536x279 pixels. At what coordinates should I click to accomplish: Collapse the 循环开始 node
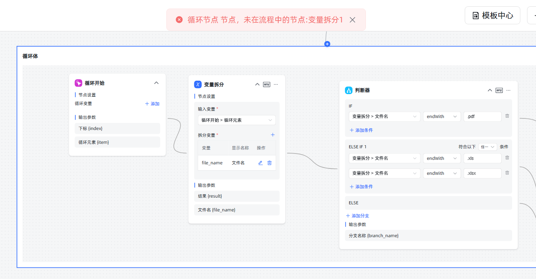[156, 83]
